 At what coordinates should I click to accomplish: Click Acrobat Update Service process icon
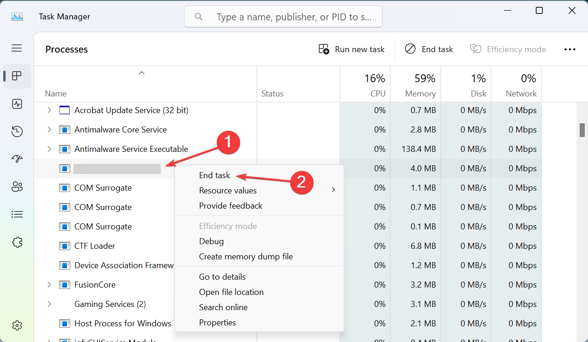(x=64, y=110)
